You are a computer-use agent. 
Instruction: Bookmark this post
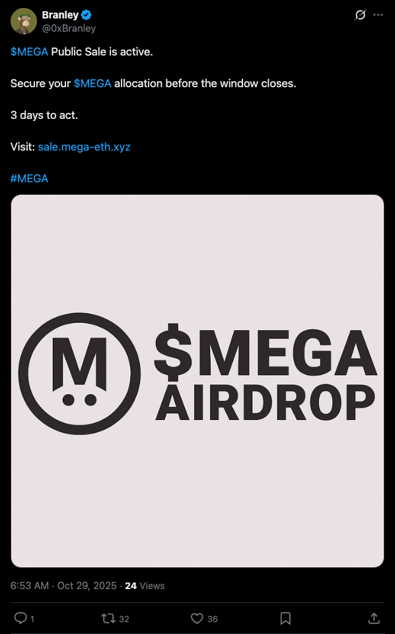click(x=285, y=618)
